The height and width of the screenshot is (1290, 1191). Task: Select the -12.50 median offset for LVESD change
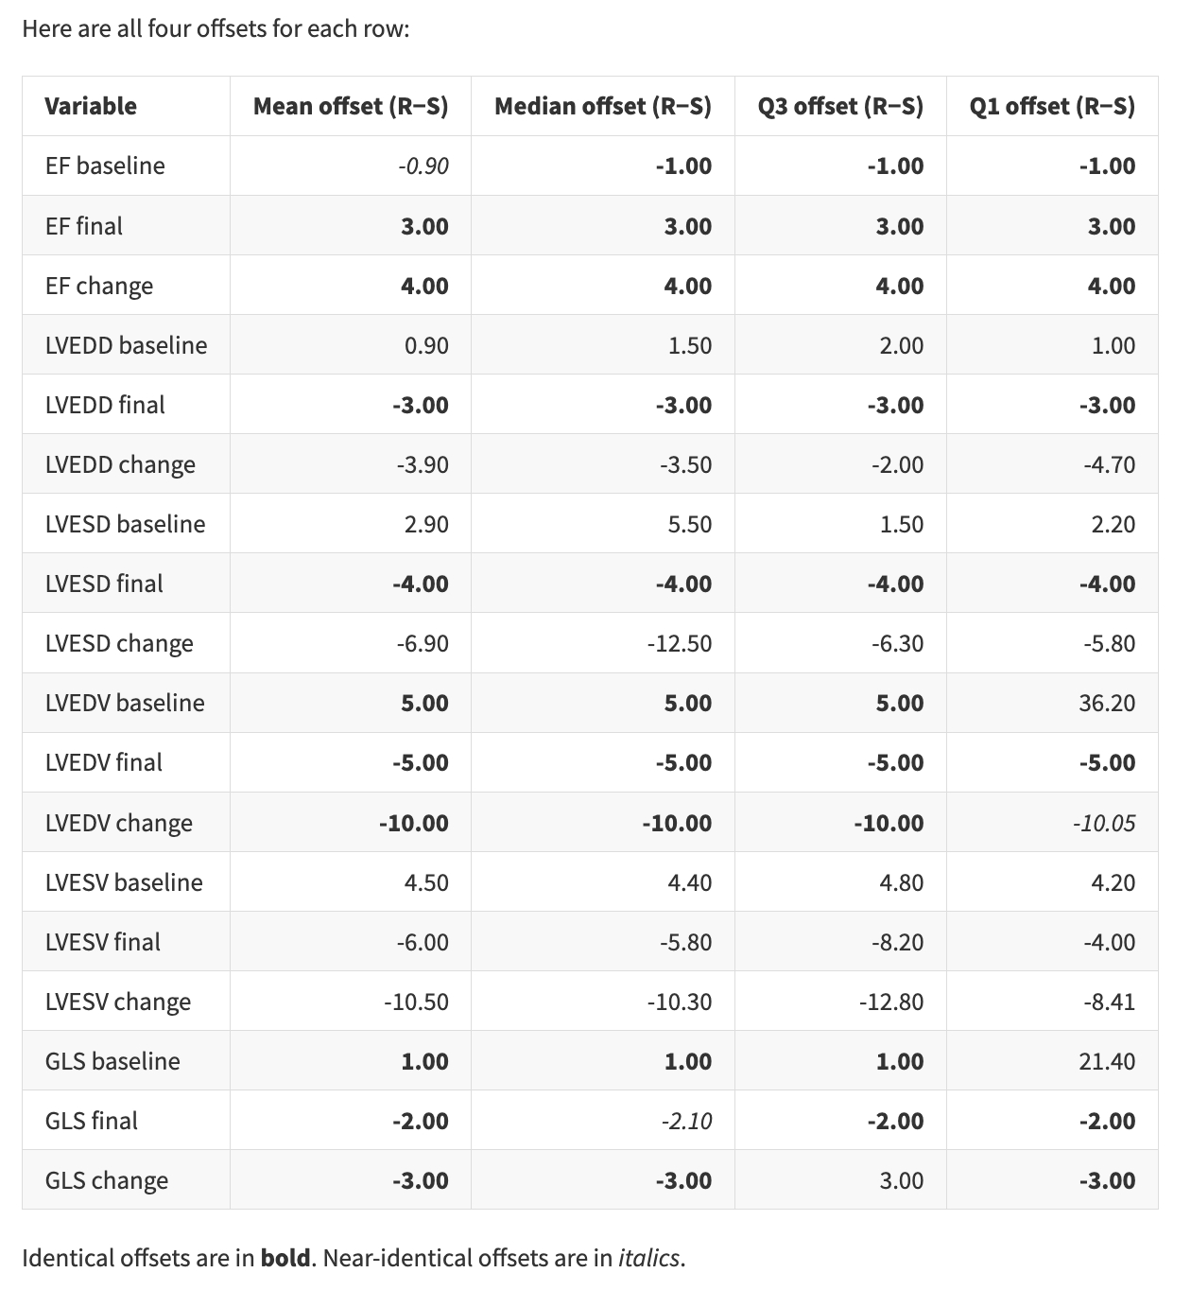coord(679,643)
